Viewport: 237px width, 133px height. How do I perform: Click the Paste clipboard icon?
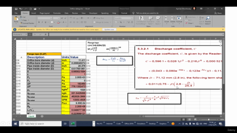click(x=16, y=18)
